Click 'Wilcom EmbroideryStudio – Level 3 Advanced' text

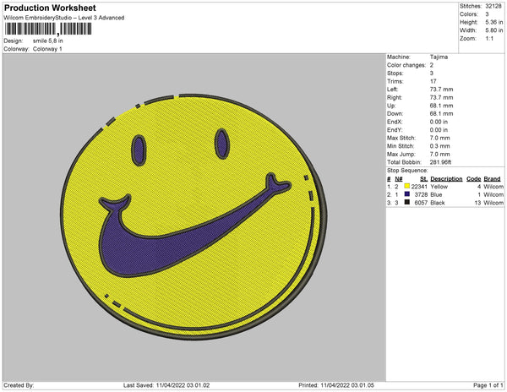pyautogui.click(x=64, y=18)
